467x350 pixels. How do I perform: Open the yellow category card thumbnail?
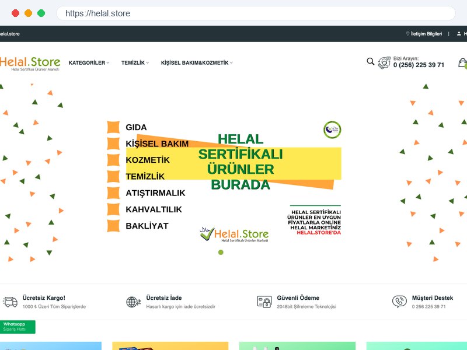[x=170, y=346]
